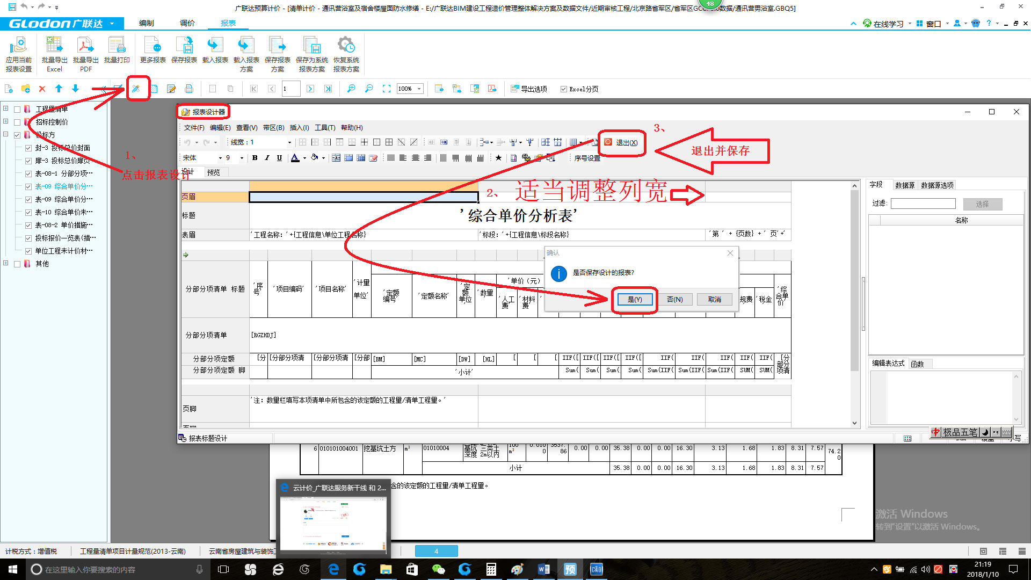
Task: Click Load Report (载入报表) ribbon icon
Action: [x=215, y=50]
